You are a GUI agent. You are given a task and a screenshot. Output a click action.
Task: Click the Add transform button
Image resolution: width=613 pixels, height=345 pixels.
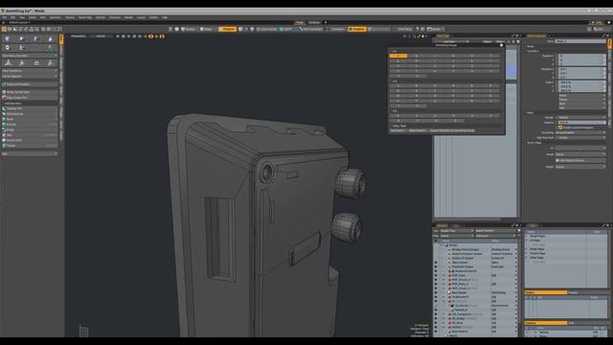(x=581, y=107)
